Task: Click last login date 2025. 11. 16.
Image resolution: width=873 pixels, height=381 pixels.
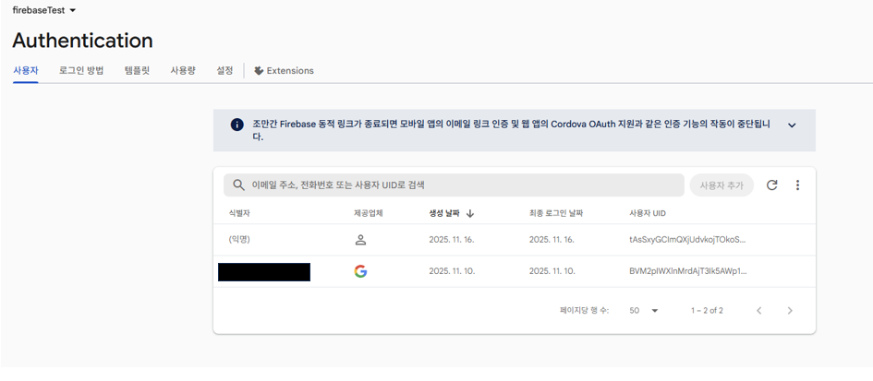Action: 552,240
